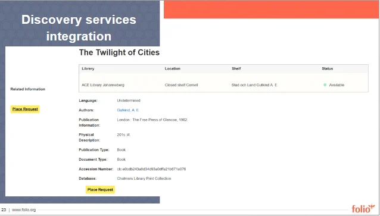Click the Discovery services integration slide title
Viewport: 380px width, 216px height.
[x=79, y=28]
